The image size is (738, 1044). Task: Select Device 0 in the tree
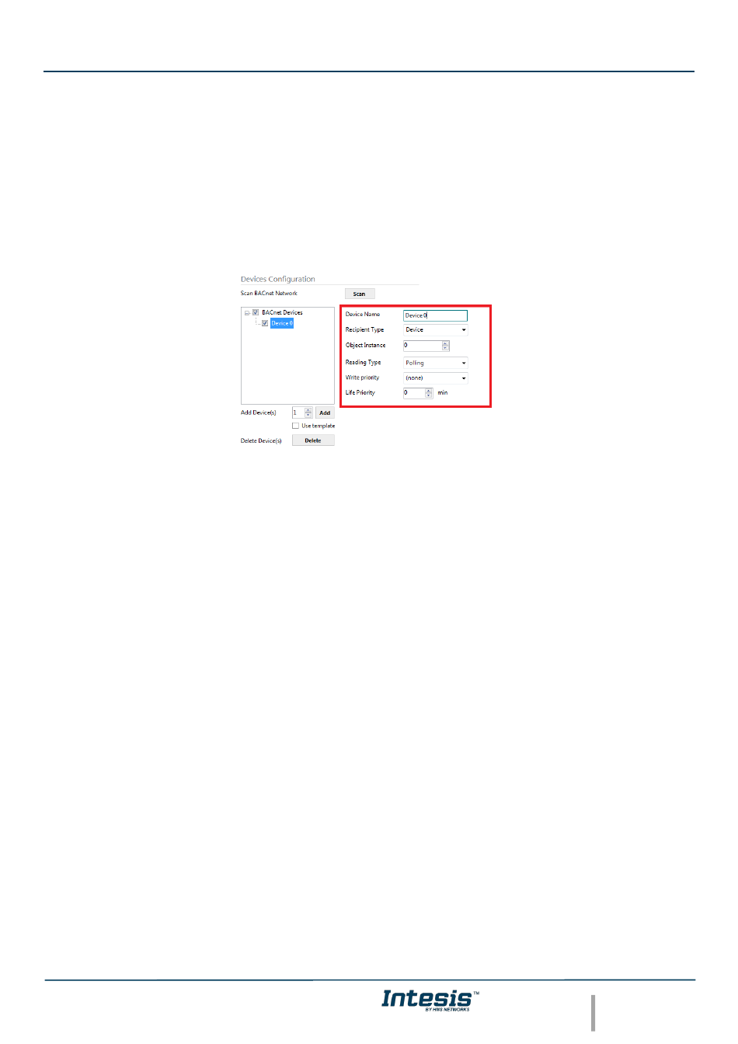click(x=282, y=323)
